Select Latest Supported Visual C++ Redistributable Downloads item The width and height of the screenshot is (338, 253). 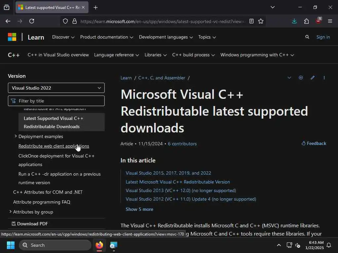[x=61, y=122]
